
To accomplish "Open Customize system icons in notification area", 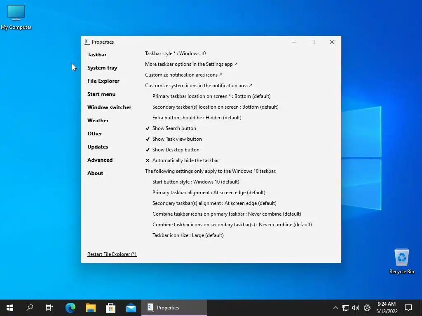I will tap(199, 86).
